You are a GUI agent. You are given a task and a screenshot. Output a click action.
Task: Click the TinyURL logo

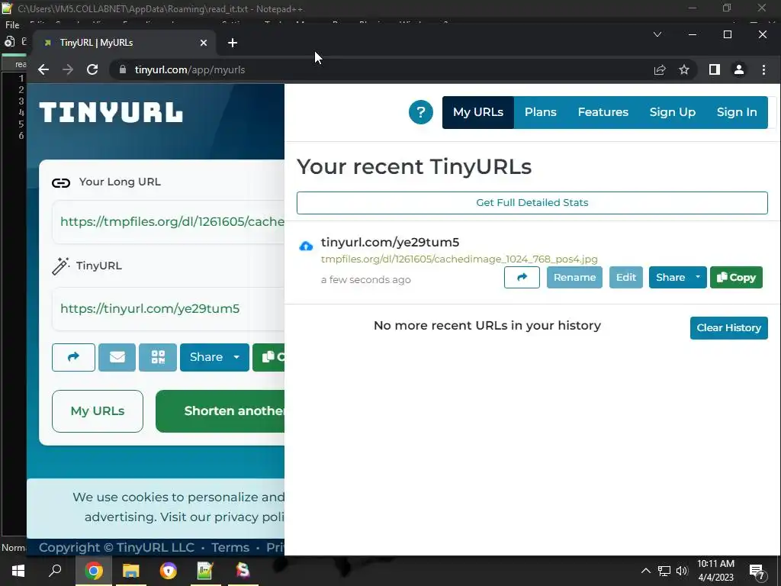coord(111,112)
